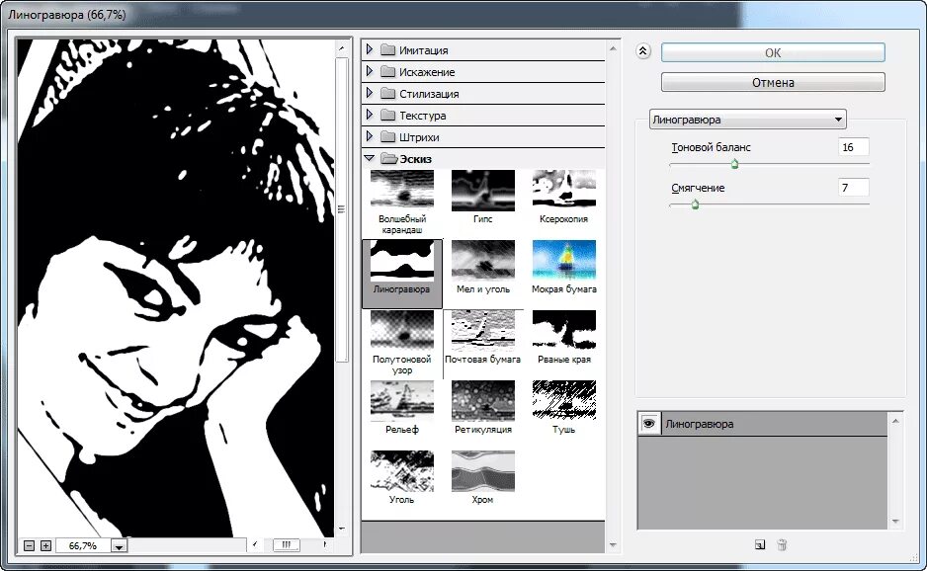Choose the Тушь filter thumbnail

pos(563,401)
